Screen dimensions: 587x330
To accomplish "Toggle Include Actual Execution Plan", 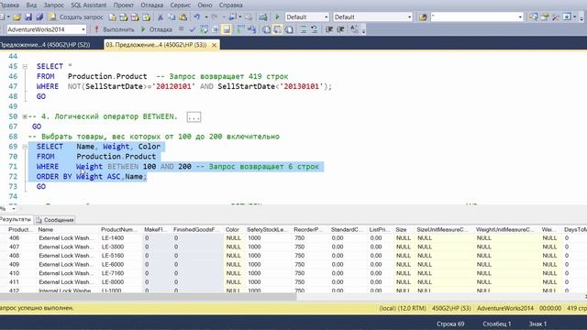I will [x=240, y=29].
